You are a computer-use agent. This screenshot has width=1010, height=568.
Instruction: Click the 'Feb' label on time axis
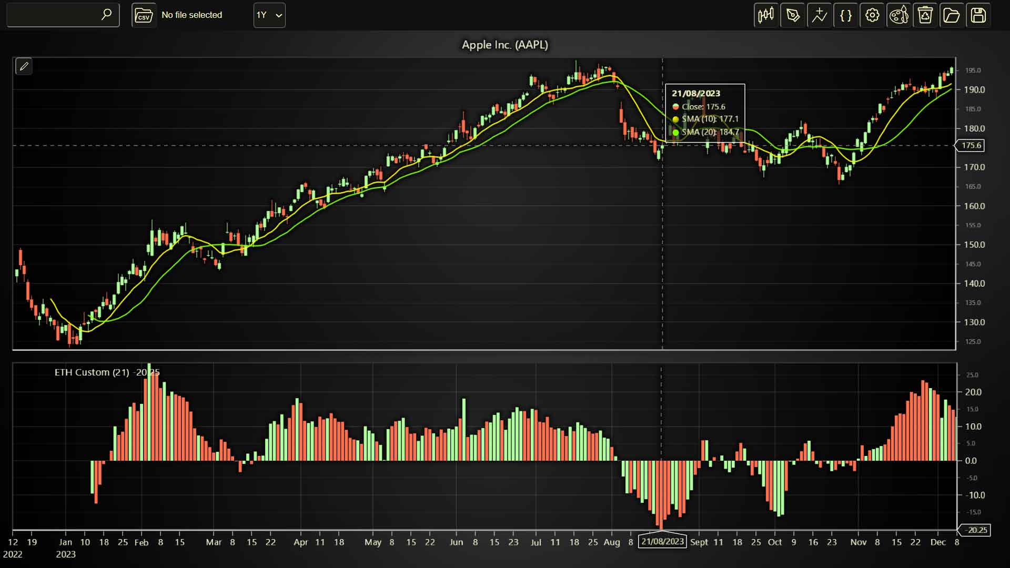(x=142, y=542)
